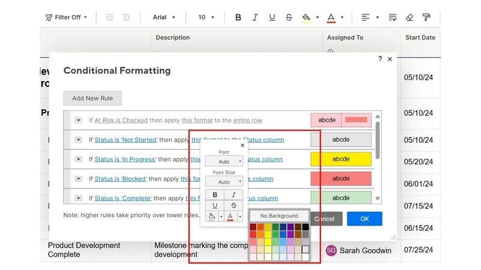The width and height of the screenshot is (481, 270).
Task: Toggle Underline in the top toolbar
Action: click(272, 17)
